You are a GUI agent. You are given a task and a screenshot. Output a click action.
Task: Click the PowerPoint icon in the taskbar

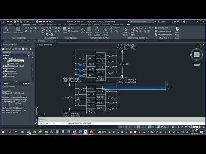(91, 132)
